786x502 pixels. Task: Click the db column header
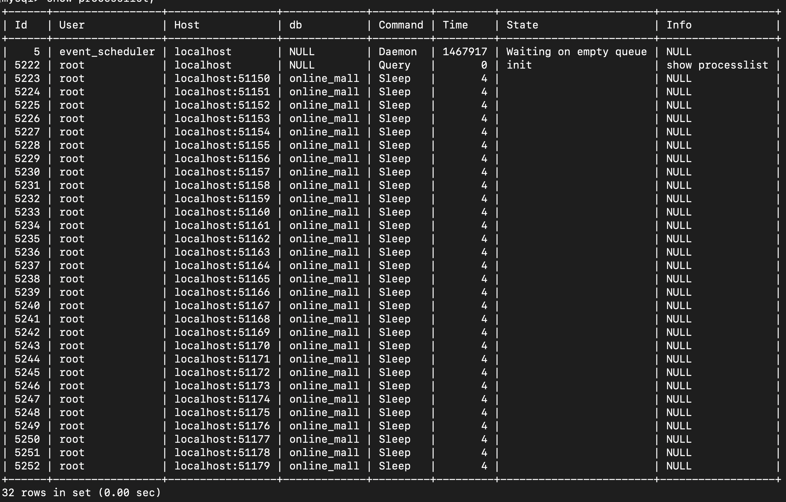pyautogui.click(x=295, y=25)
